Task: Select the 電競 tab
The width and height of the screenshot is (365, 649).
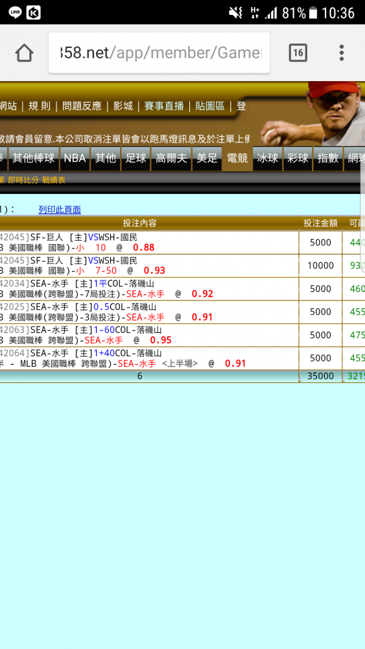Action: tap(237, 158)
